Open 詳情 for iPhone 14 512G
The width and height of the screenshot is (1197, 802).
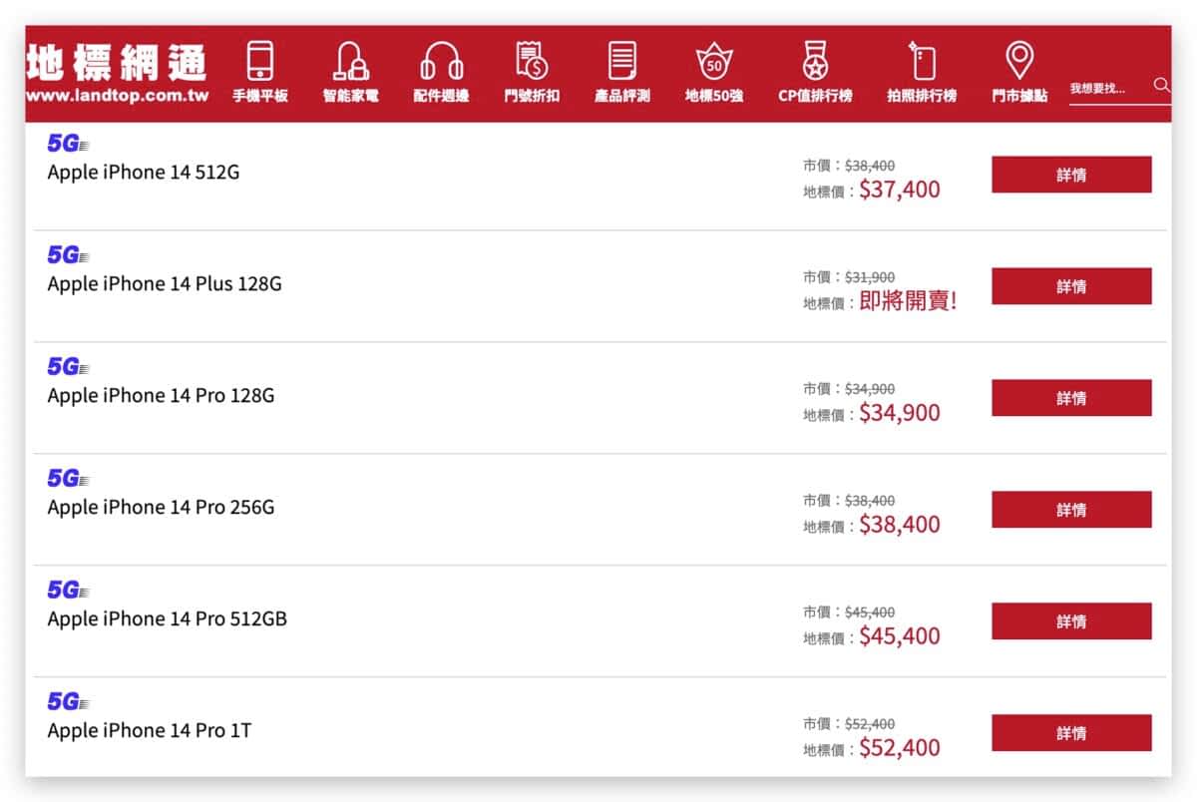[x=1071, y=175]
